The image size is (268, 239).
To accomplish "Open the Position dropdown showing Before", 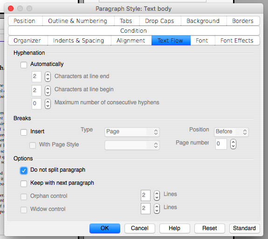I will (231, 132).
